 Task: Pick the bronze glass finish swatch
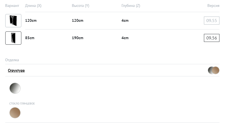pos(15,113)
